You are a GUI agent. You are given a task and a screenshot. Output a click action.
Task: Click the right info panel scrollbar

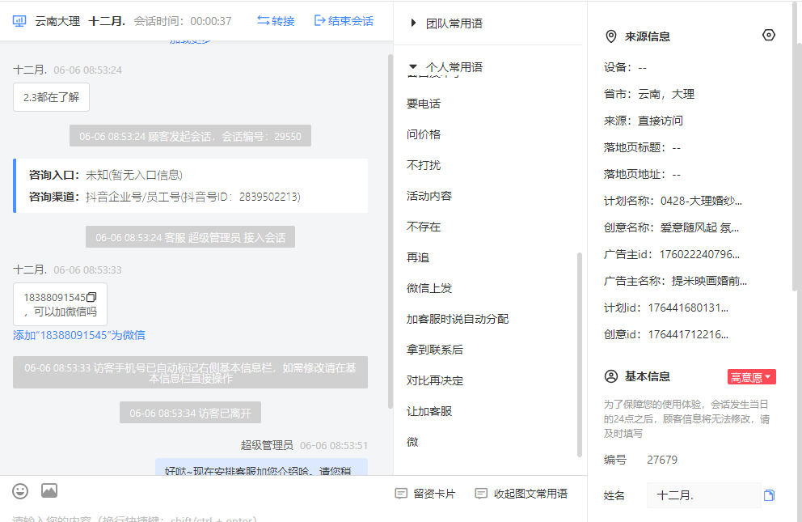[796, 148]
